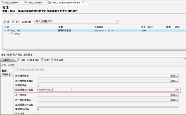Sort by the 修改时间 column header
Screen dimensions: 186x115
click(x=99, y=27)
